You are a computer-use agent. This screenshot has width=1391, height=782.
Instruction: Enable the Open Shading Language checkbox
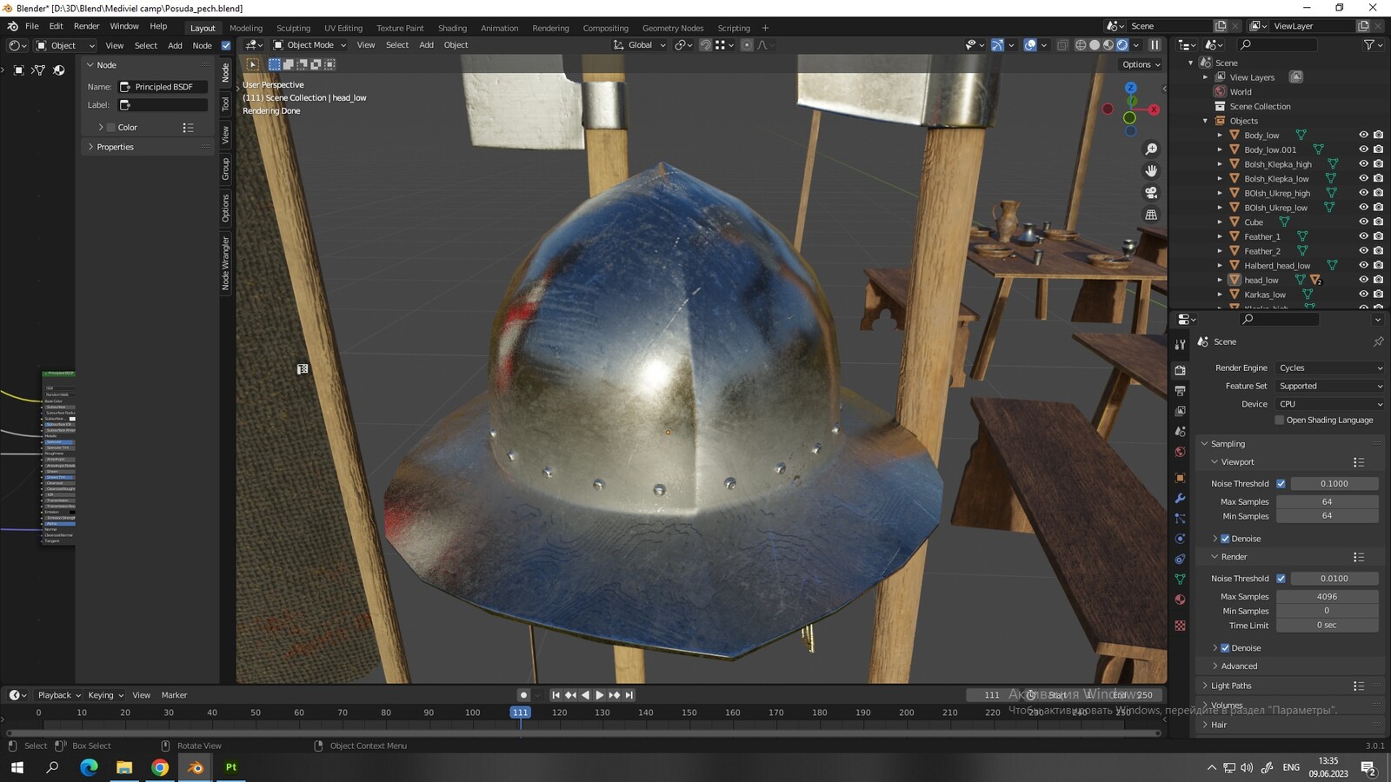tap(1280, 420)
